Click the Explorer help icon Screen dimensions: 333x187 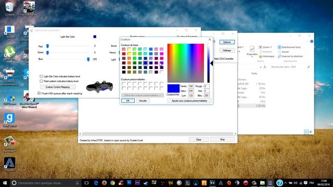click(x=312, y=42)
